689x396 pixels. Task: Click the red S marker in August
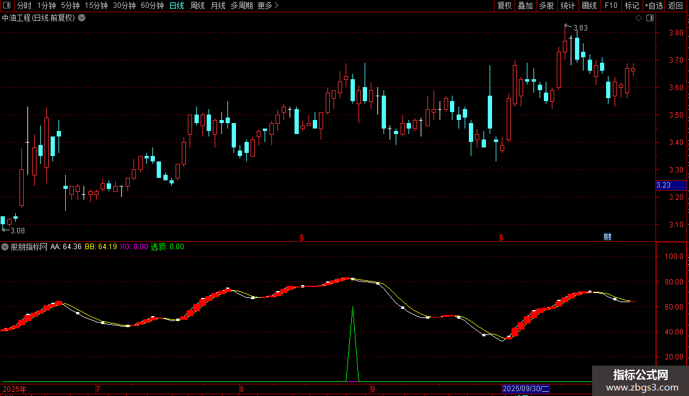coord(302,238)
